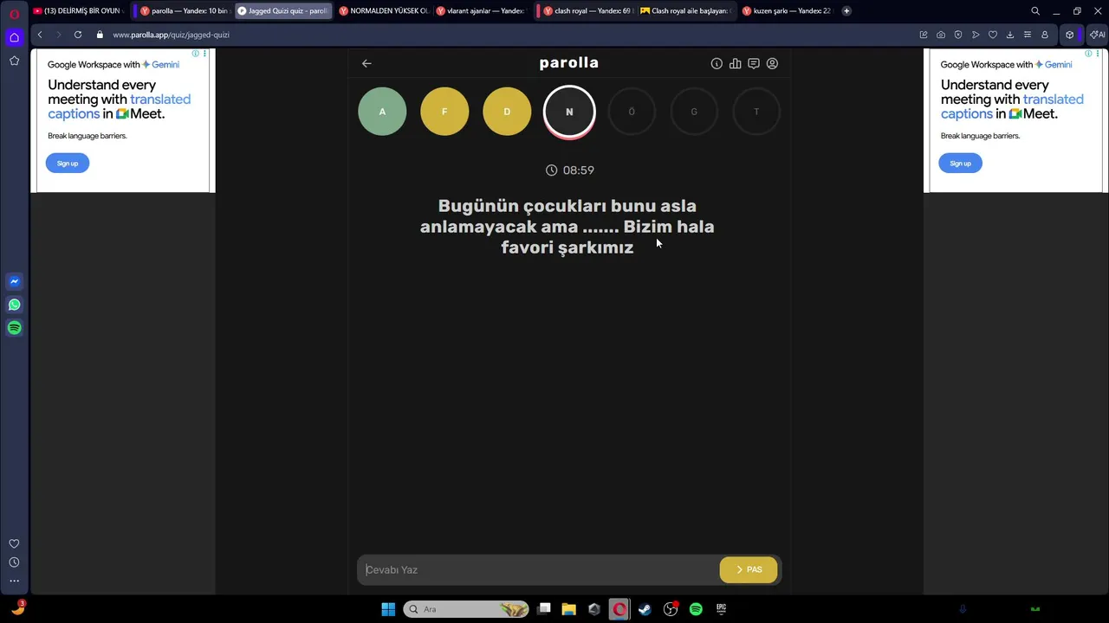The width and height of the screenshot is (1109, 623).
Task: Select the dimmed letter Ö circle
Action: [632, 112]
